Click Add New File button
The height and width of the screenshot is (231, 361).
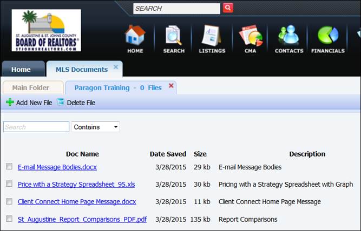point(29,103)
